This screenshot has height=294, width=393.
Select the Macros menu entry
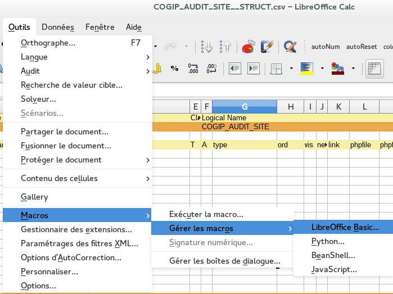click(78, 215)
